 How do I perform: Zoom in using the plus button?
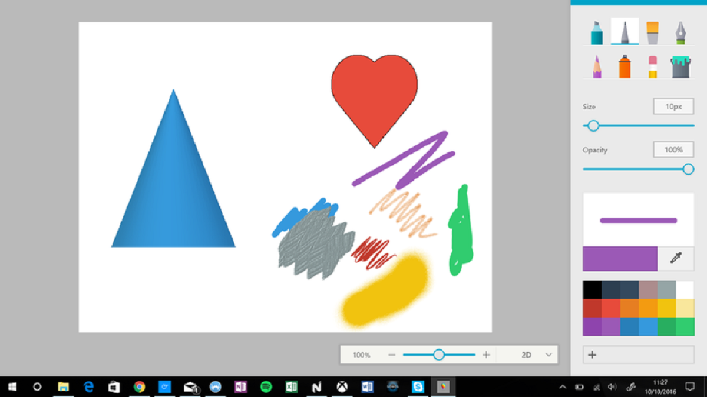pos(486,355)
